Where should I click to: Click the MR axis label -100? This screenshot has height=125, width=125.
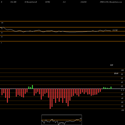click(x=122, y=110)
